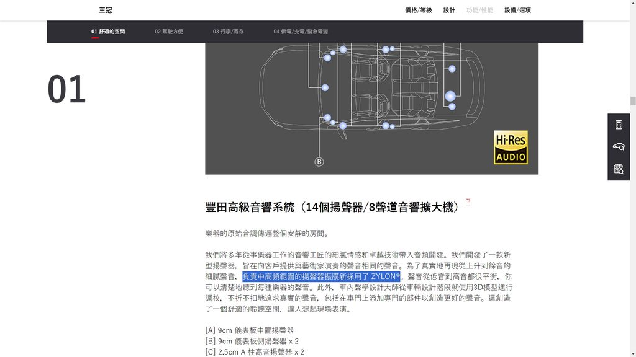This screenshot has height=357, width=636.
Task: Open the *3 footnote link beside heading
Action: pyautogui.click(x=468, y=200)
